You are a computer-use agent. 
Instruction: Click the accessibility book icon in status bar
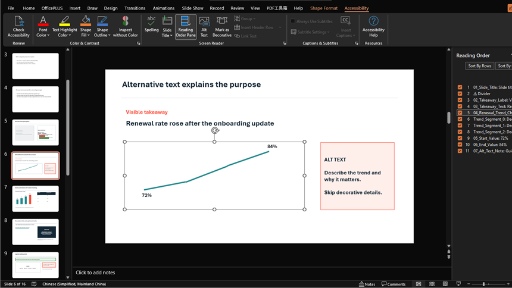[x=34, y=284]
